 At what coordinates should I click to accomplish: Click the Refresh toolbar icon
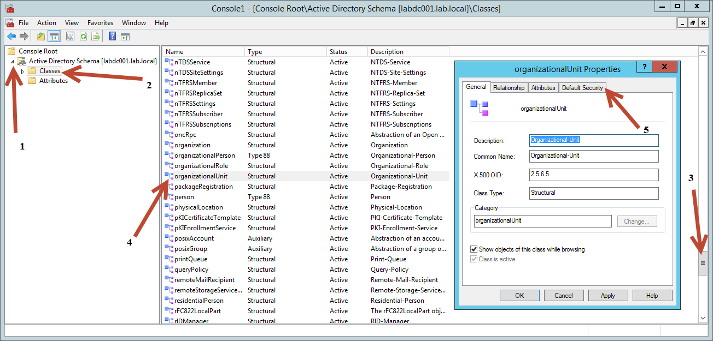[83, 37]
